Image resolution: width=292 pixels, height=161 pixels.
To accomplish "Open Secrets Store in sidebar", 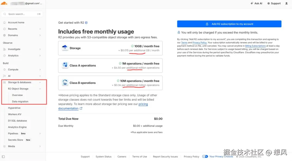I will tap(15, 140).
